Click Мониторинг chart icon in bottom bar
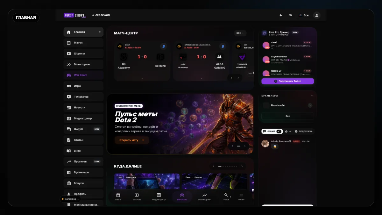 204,195
